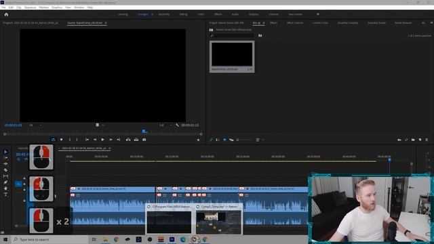This screenshot has height=244, width=434.
Task: Open the Window menu
Action: 79,7
